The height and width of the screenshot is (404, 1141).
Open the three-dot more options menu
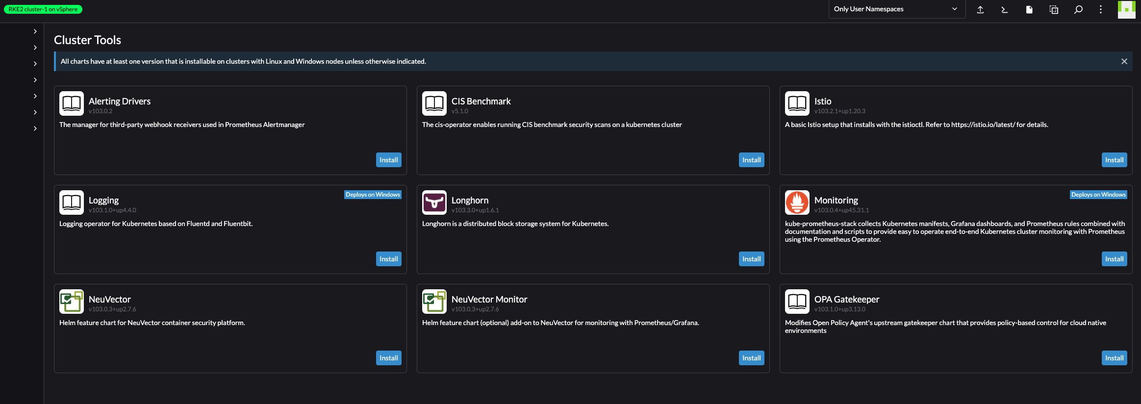[x=1101, y=9]
